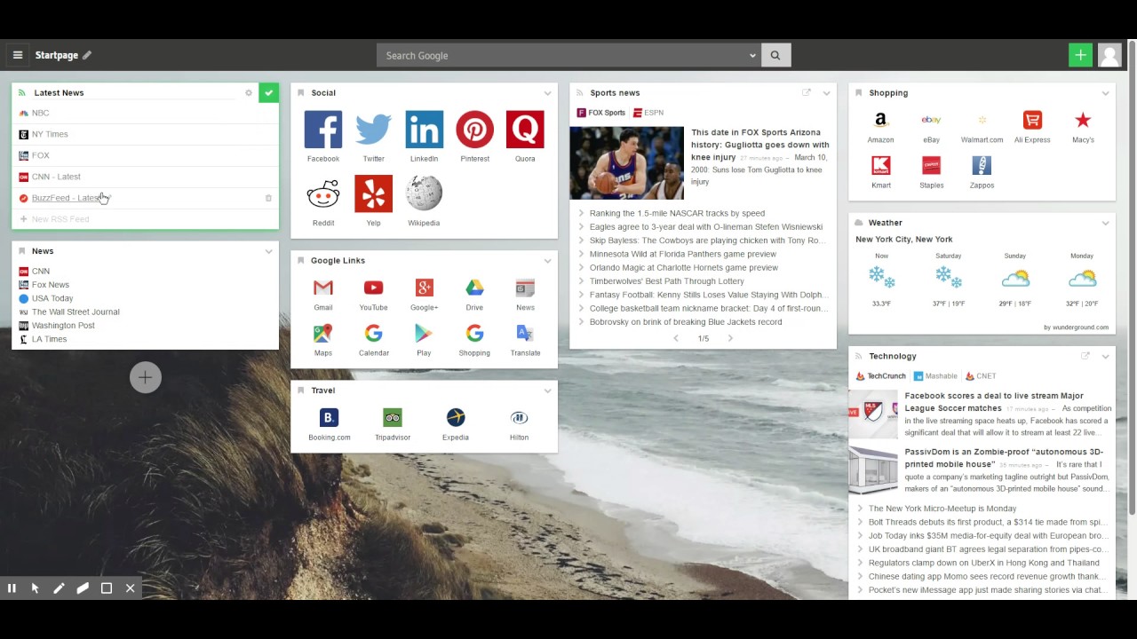Go to the next Sports news page

click(x=730, y=338)
